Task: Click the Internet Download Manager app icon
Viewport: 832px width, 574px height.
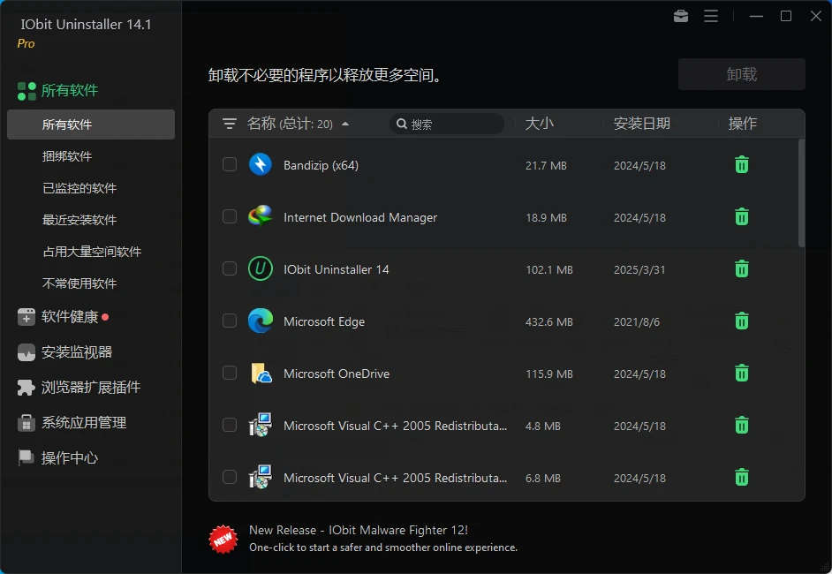Action: [x=261, y=216]
